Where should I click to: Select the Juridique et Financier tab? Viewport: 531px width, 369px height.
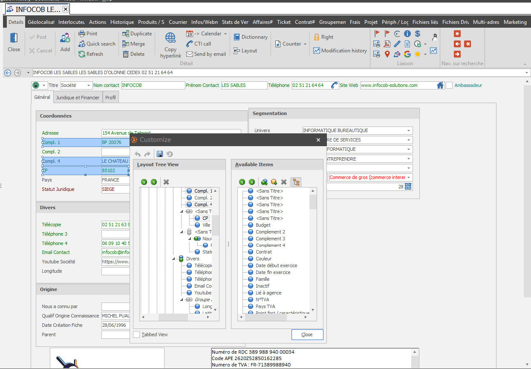pos(78,98)
